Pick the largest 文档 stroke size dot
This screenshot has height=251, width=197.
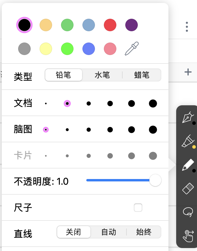(x=153, y=103)
